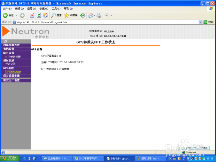Screen dimensions: 216x162
Task: Open the 收藏 (Favorites) menu
Action: pyautogui.click(x=44, y=9)
